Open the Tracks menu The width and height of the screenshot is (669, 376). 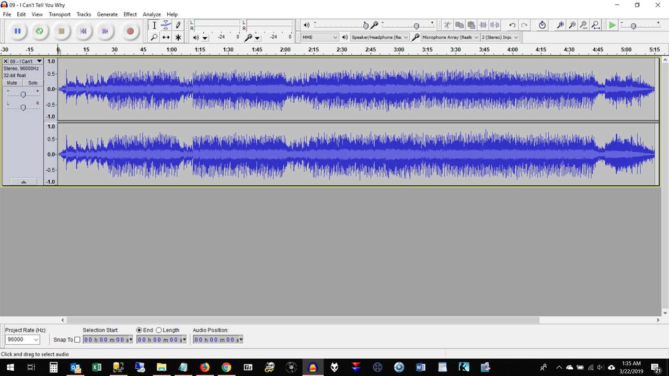pos(84,14)
